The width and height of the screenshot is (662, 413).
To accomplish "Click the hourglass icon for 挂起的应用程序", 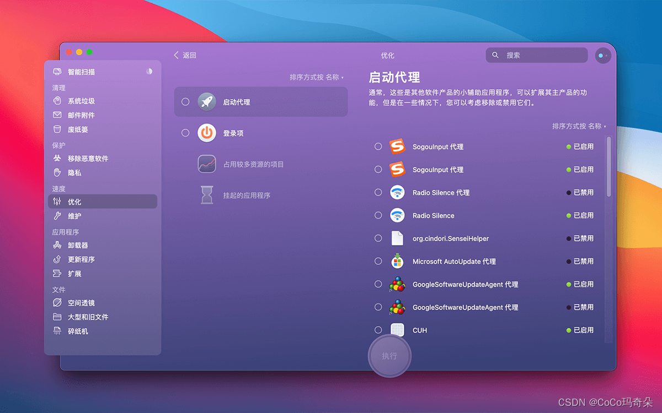I will 207,195.
